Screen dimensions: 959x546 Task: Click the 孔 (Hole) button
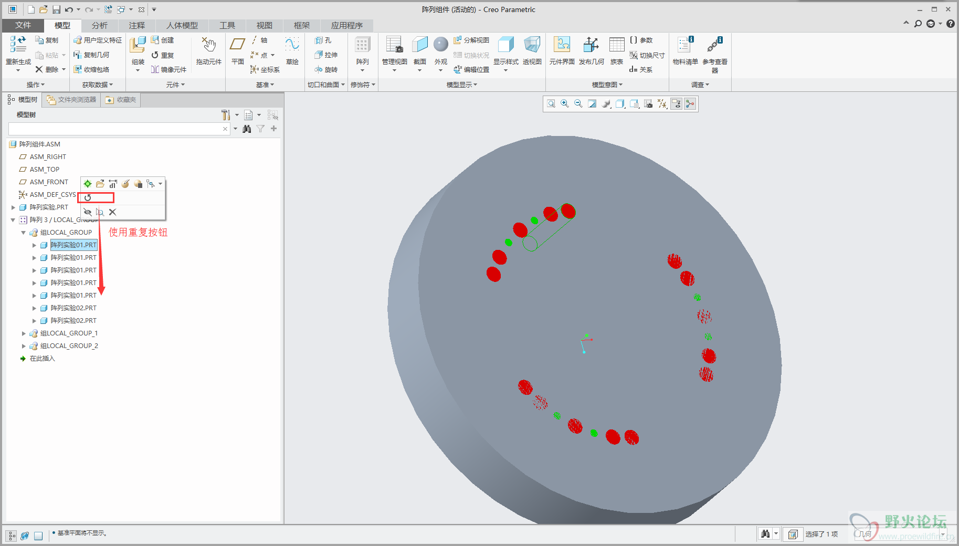coord(323,40)
